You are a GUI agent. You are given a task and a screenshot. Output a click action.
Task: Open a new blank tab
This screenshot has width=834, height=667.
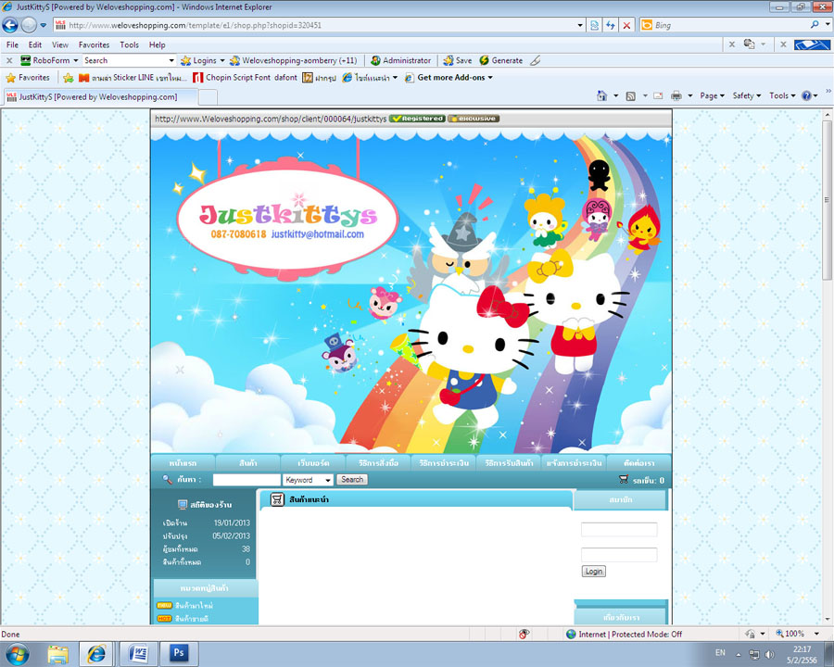(x=208, y=97)
